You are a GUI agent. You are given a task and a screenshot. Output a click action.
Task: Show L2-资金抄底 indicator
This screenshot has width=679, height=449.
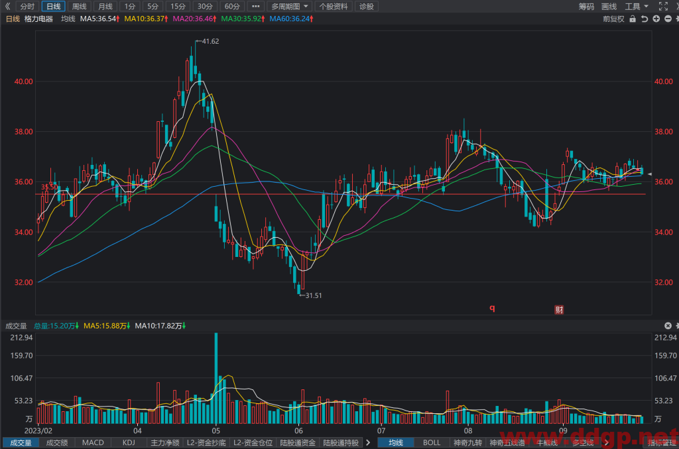click(207, 442)
